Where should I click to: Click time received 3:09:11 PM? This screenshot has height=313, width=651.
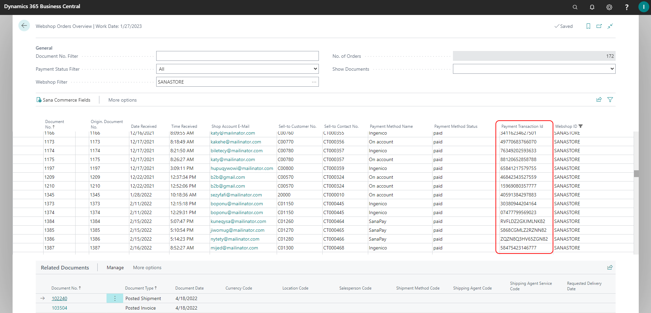pos(182,168)
